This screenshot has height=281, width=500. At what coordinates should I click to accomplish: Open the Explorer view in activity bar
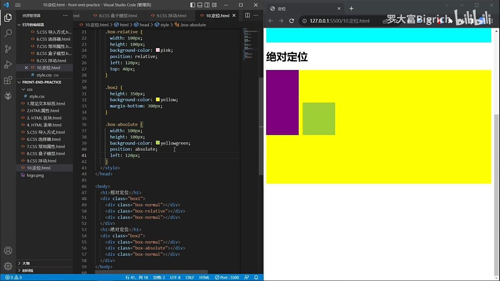pos(8,18)
